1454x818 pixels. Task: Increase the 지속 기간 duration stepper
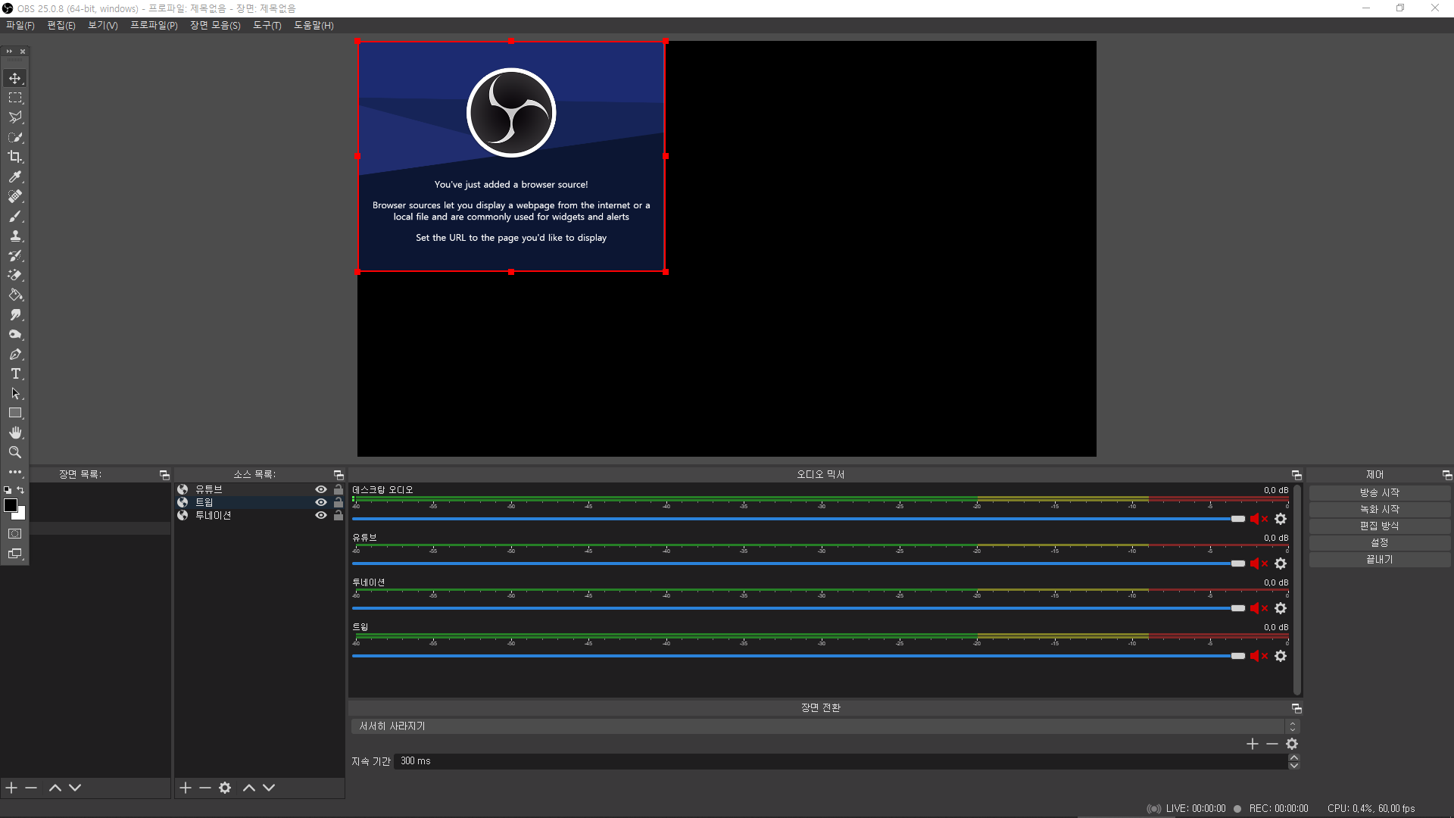pyautogui.click(x=1294, y=757)
